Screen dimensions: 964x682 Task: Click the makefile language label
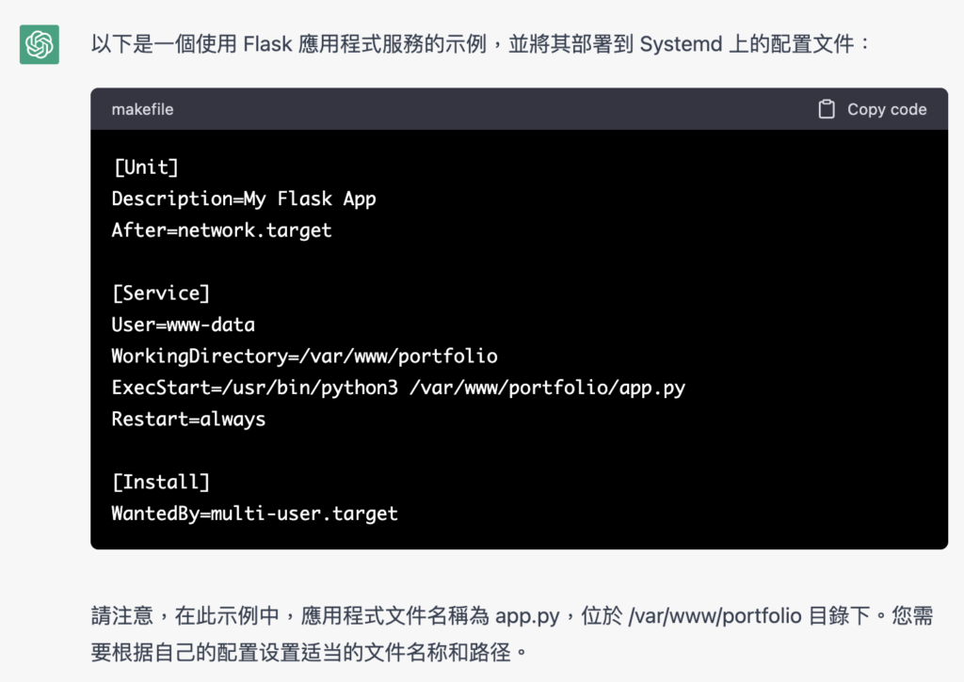[x=142, y=109]
